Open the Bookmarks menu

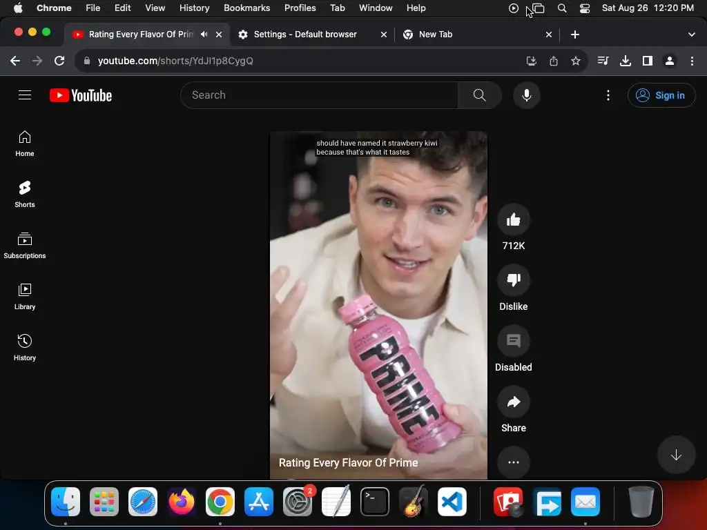coord(246,8)
